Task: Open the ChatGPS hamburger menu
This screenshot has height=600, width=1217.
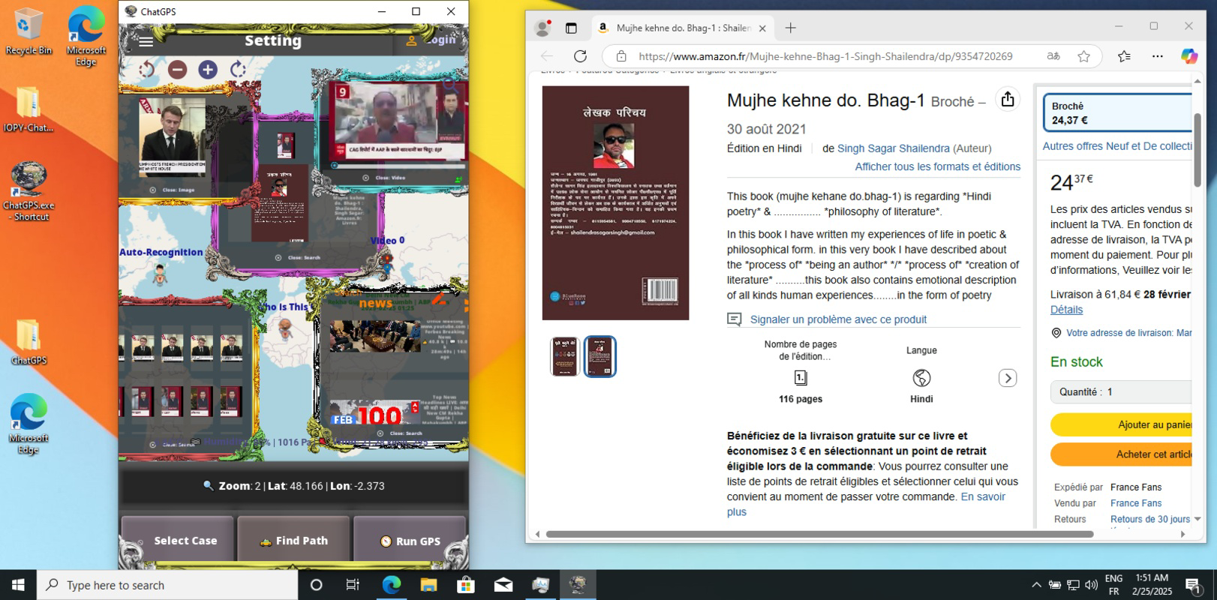Action: pos(146,42)
